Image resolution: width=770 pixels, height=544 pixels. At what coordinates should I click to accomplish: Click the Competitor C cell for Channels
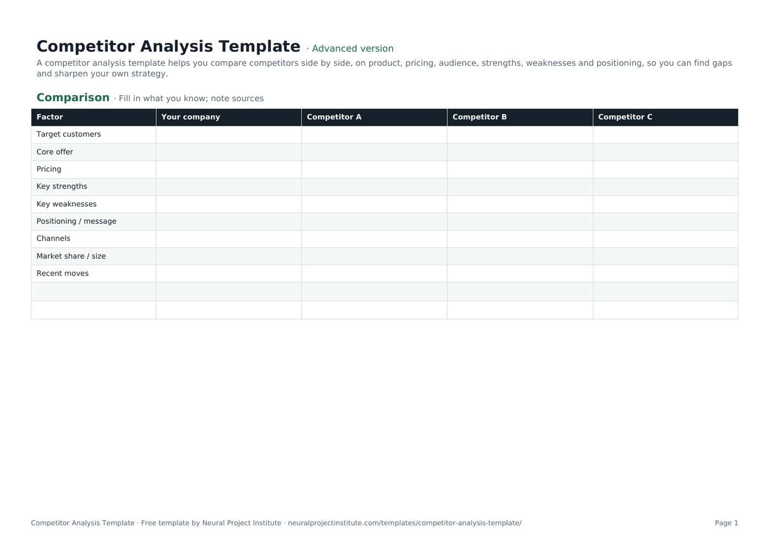pos(665,239)
